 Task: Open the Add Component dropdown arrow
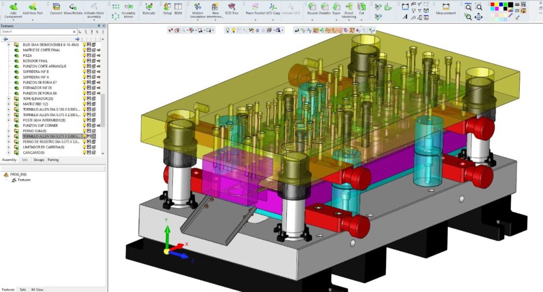13,20
